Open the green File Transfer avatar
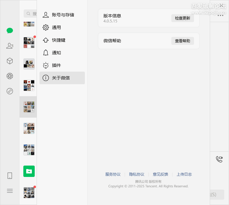The width and height of the screenshot is (229, 205). 29,171
